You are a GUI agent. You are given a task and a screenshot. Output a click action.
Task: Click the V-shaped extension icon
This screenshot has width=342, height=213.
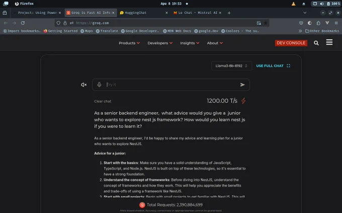[x=327, y=23]
